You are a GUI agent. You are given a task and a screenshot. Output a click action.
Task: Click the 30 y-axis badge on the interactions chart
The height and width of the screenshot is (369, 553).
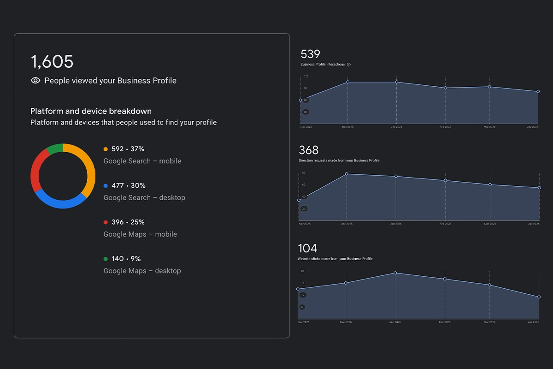305,112
